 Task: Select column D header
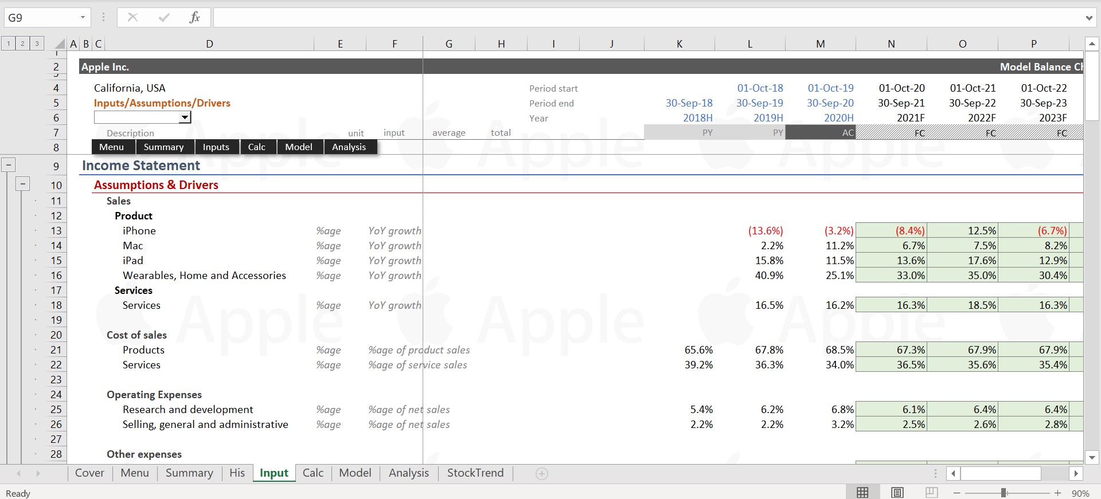[209, 44]
